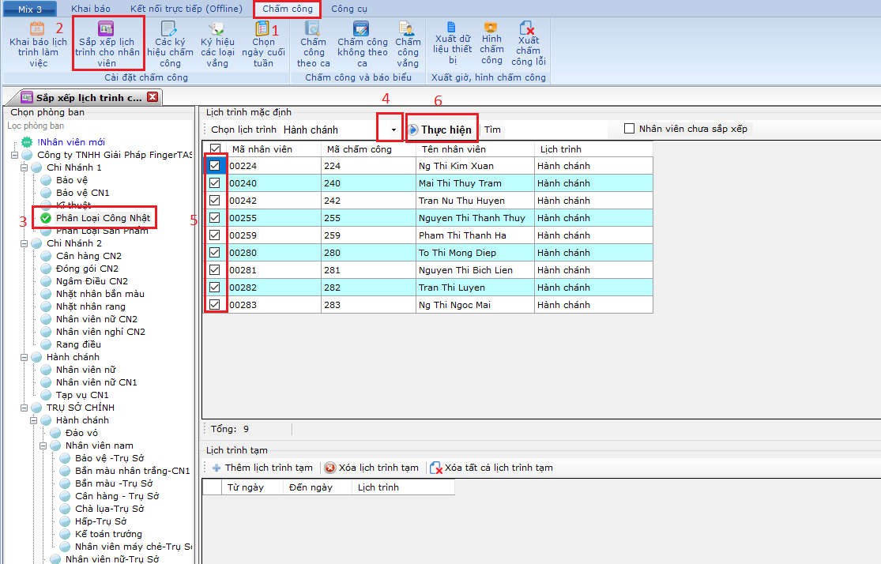This screenshot has height=564, width=881.
Task: Open Chấm công theo ca
Action: point(313,29)
